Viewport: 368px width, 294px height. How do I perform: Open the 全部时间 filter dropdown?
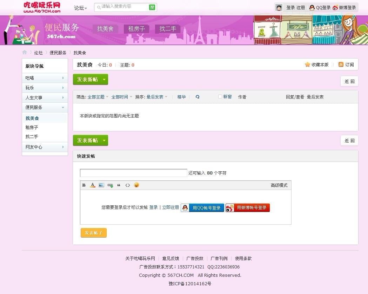tap(122, 97)
